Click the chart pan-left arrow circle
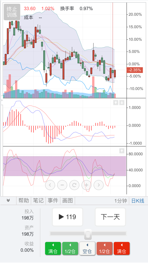 [50, 185]
